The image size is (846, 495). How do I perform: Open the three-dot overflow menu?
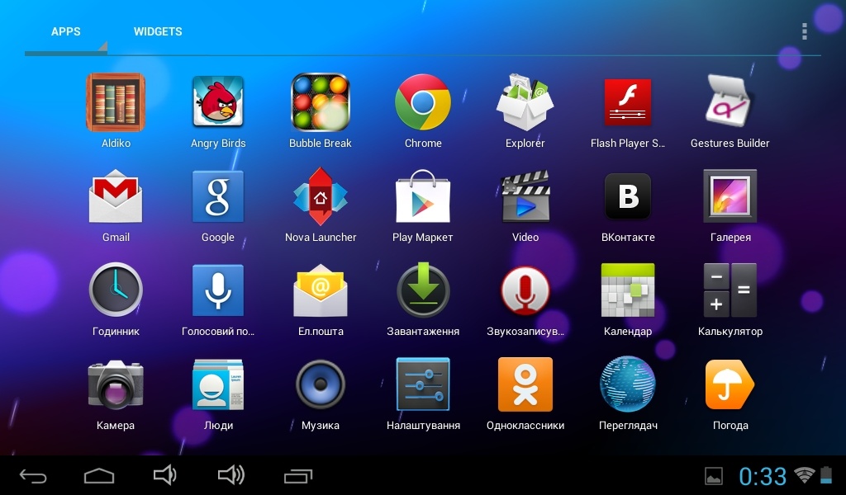tap(804, 31)
